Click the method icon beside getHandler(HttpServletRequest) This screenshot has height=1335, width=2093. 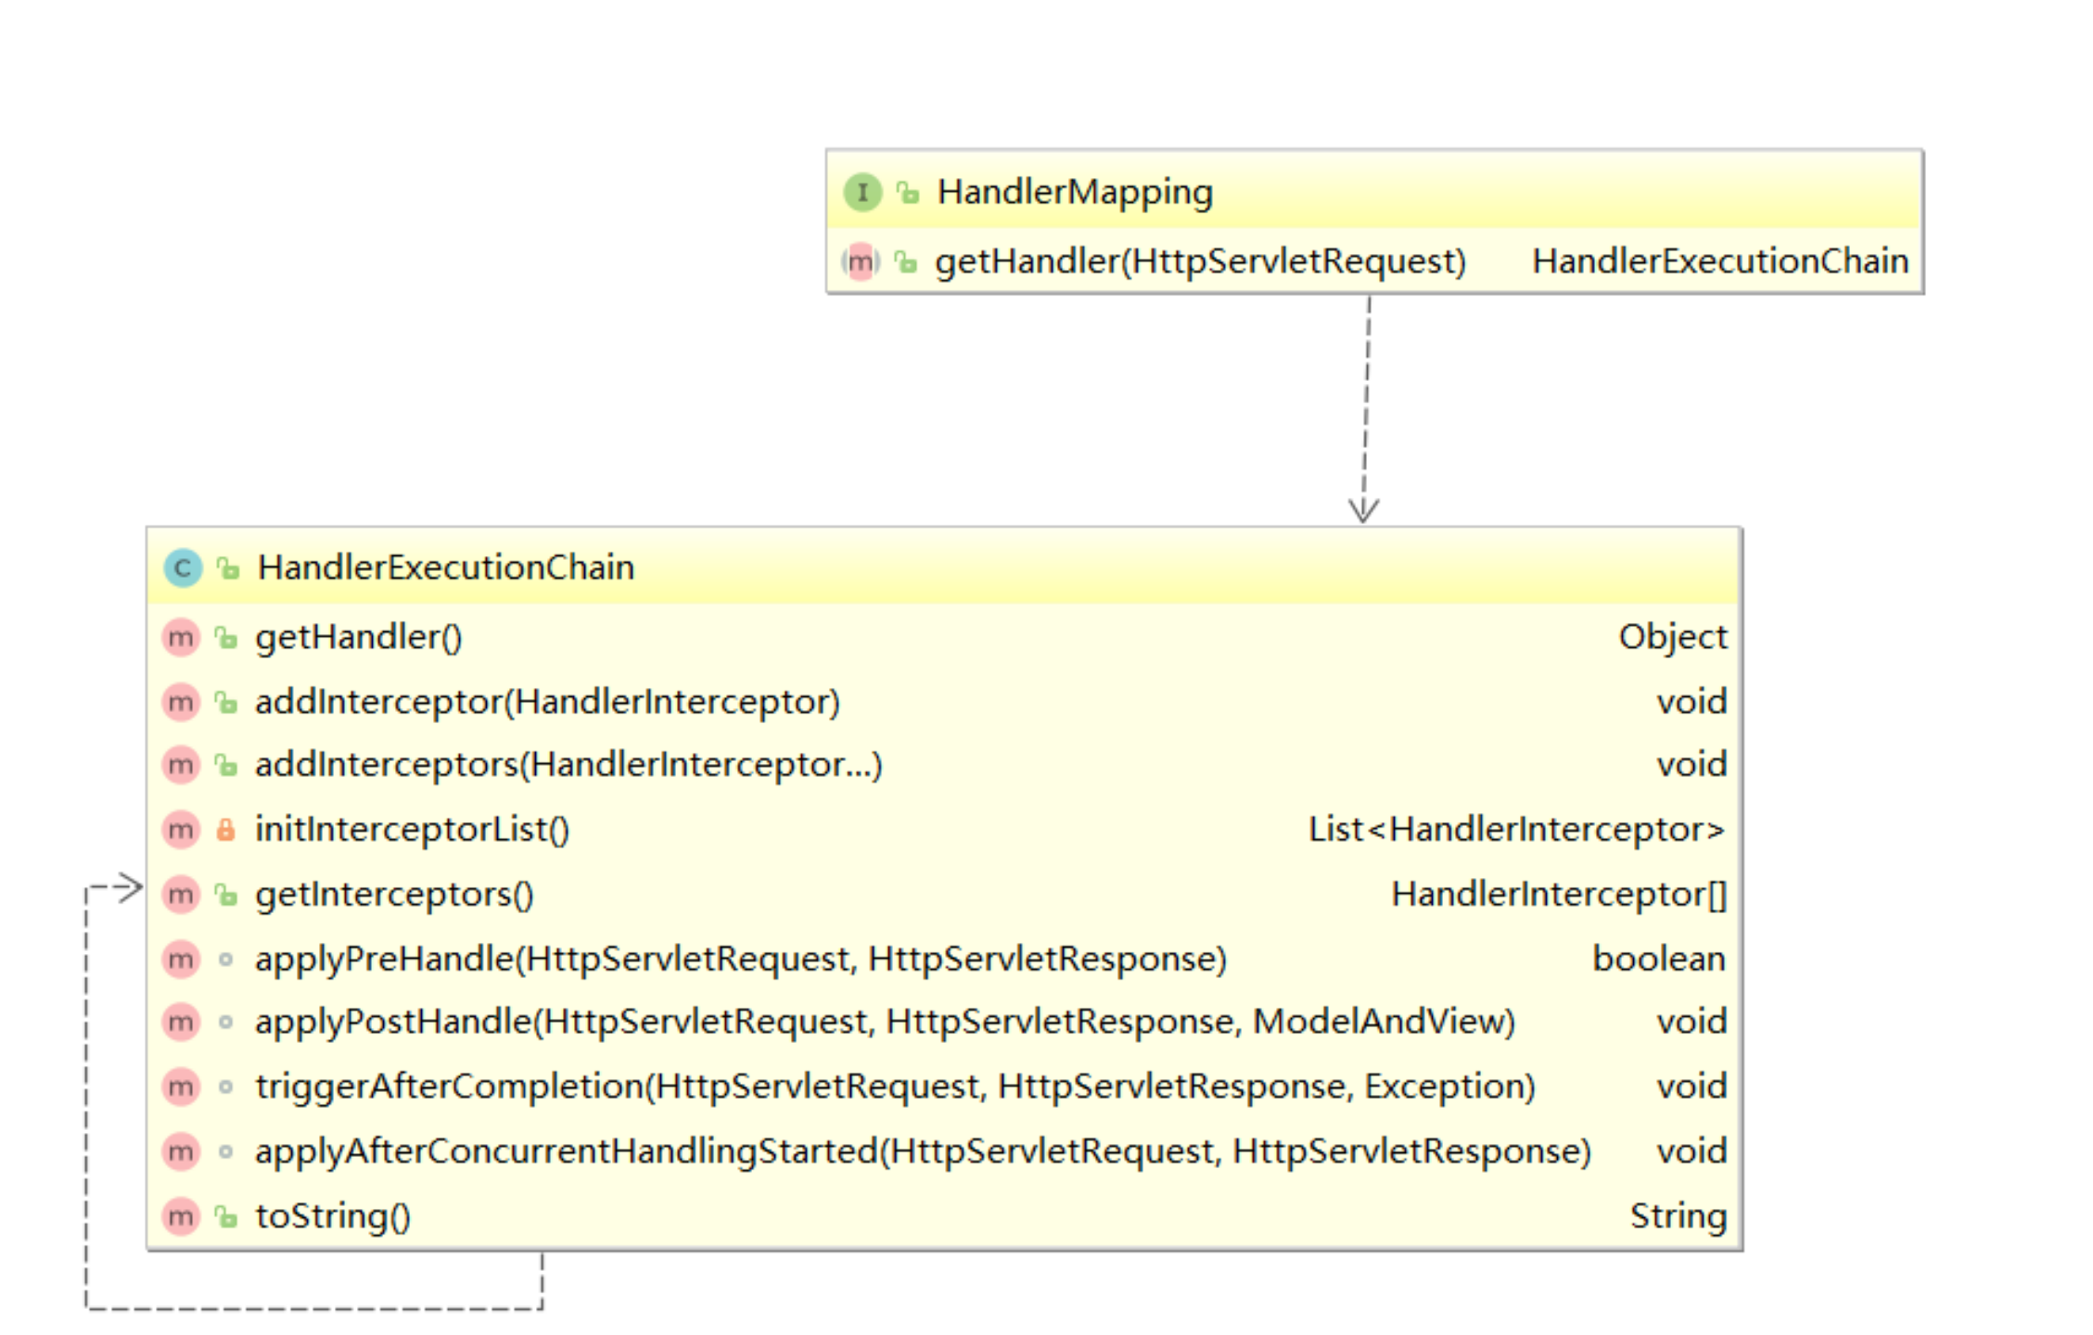[861, 261]
